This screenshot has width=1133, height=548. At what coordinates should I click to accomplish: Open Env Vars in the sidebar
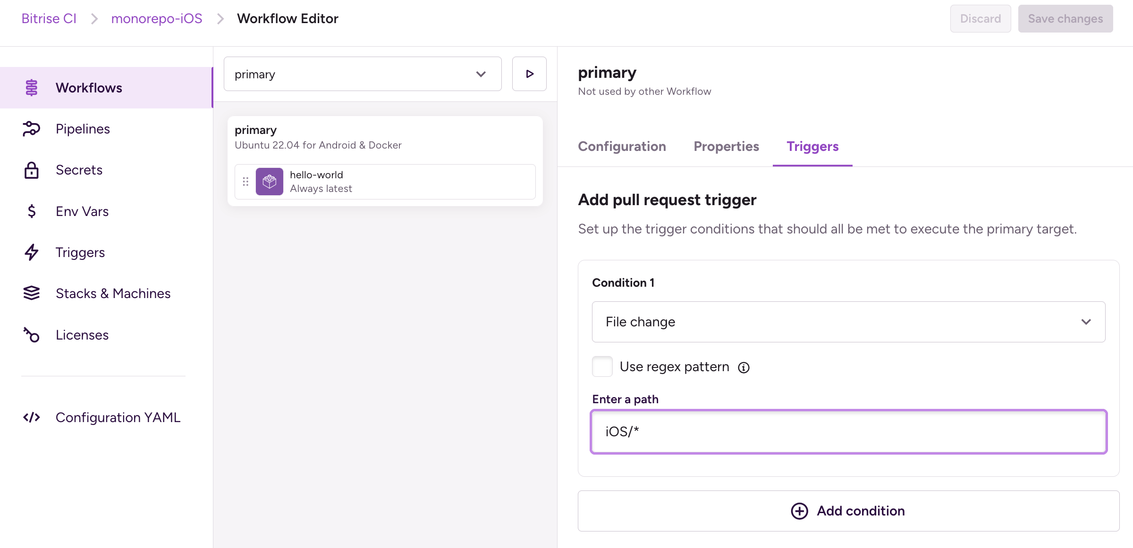(106, 211)
